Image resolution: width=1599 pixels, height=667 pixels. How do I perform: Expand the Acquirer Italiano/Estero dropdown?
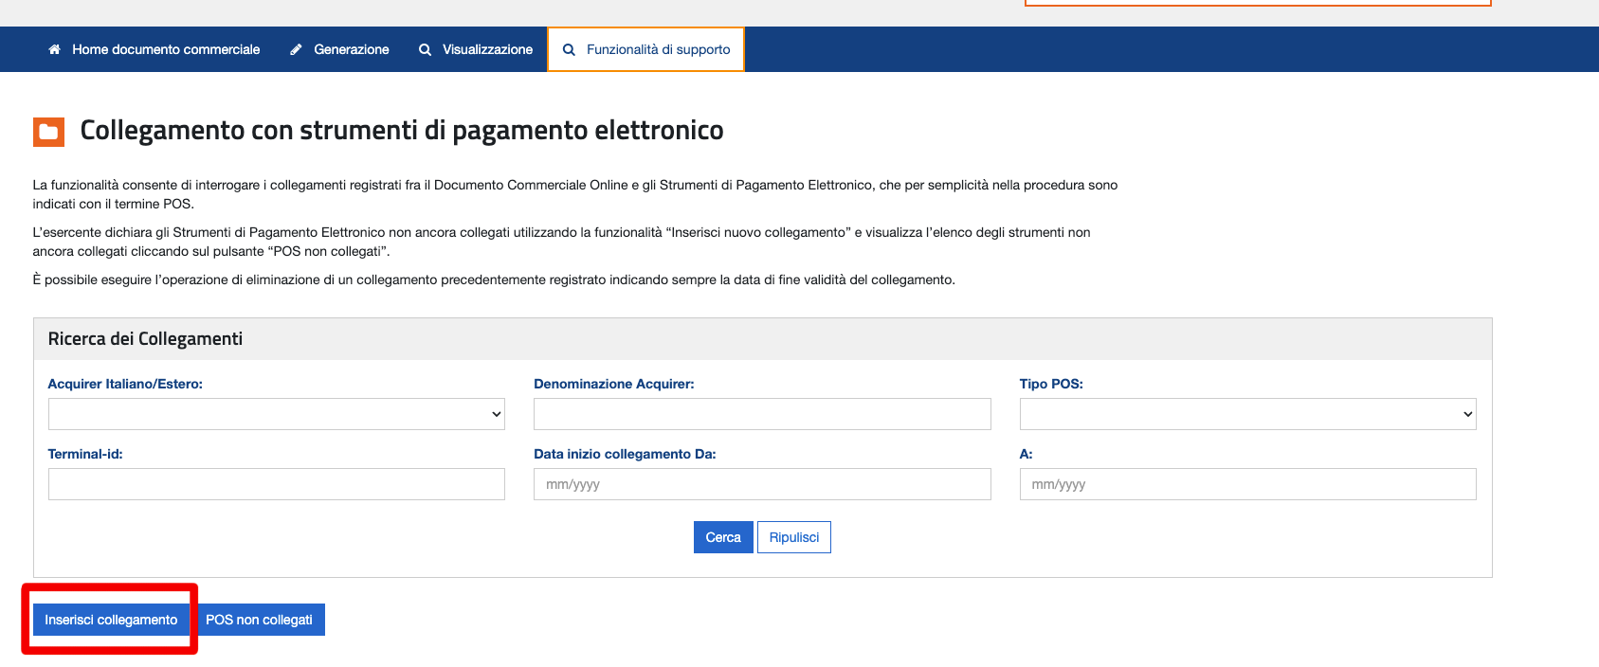pos(276,414)
